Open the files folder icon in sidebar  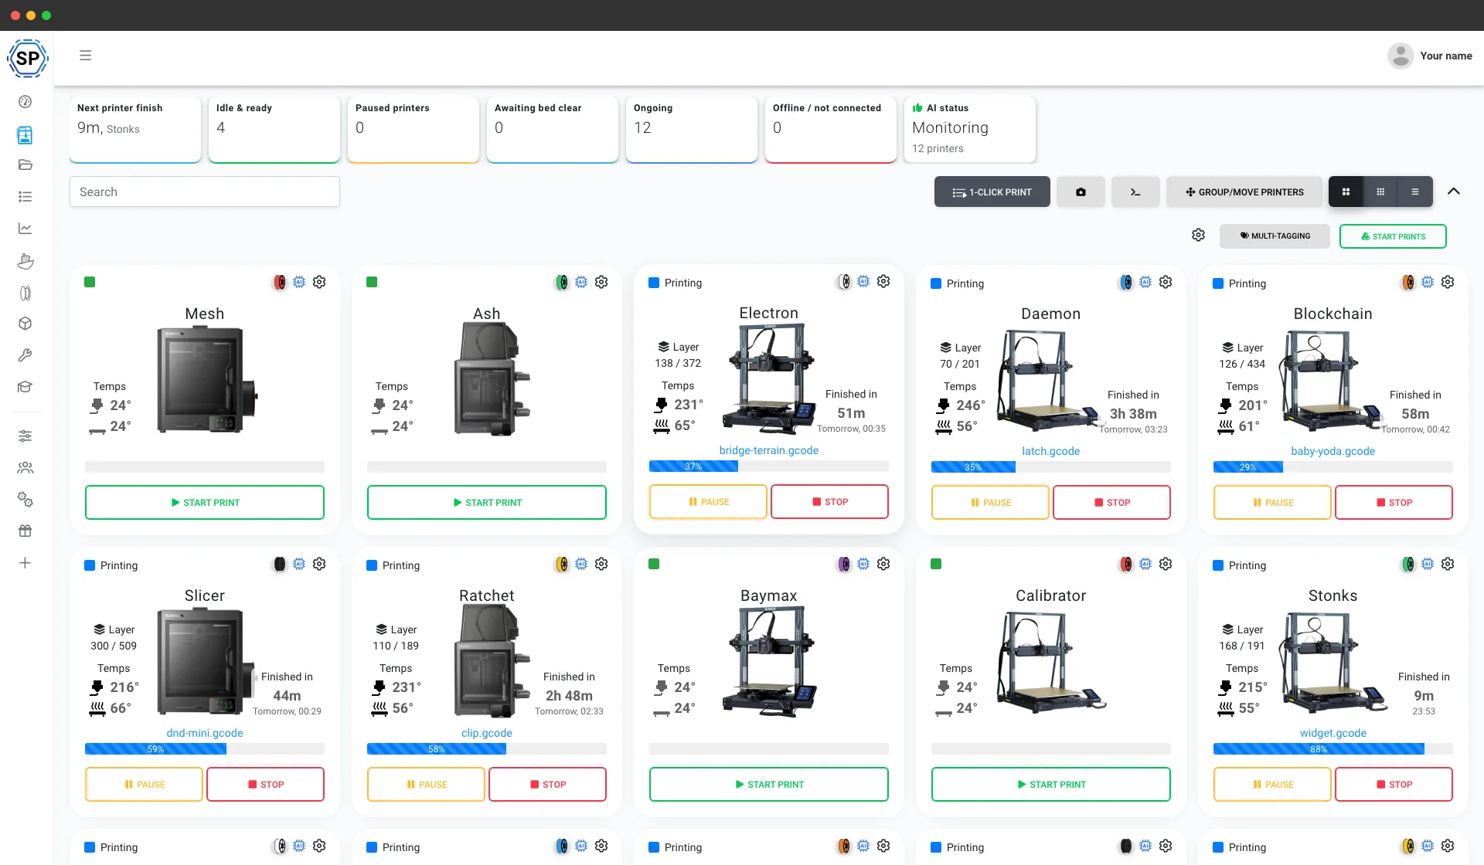coord(26,165)
